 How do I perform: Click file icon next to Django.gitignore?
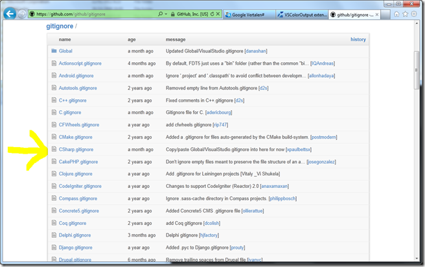[54, 247]
